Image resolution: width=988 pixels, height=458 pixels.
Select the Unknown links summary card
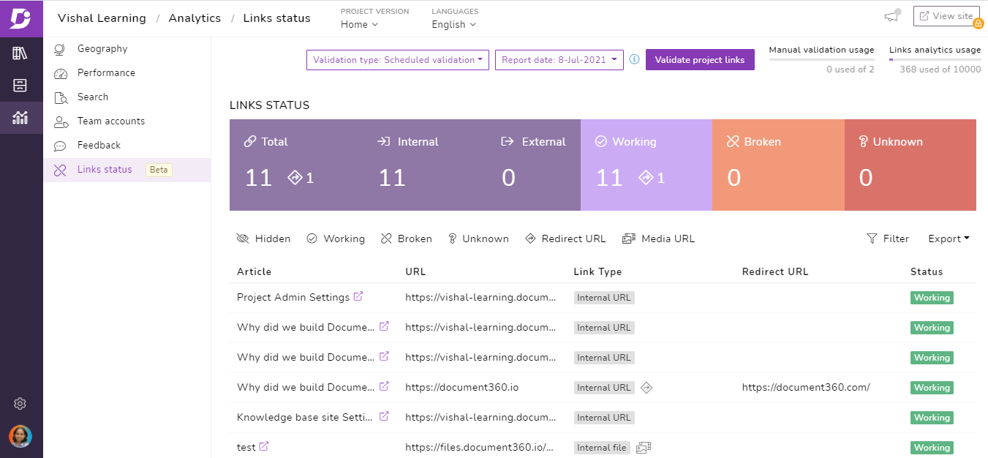[910, 165]
